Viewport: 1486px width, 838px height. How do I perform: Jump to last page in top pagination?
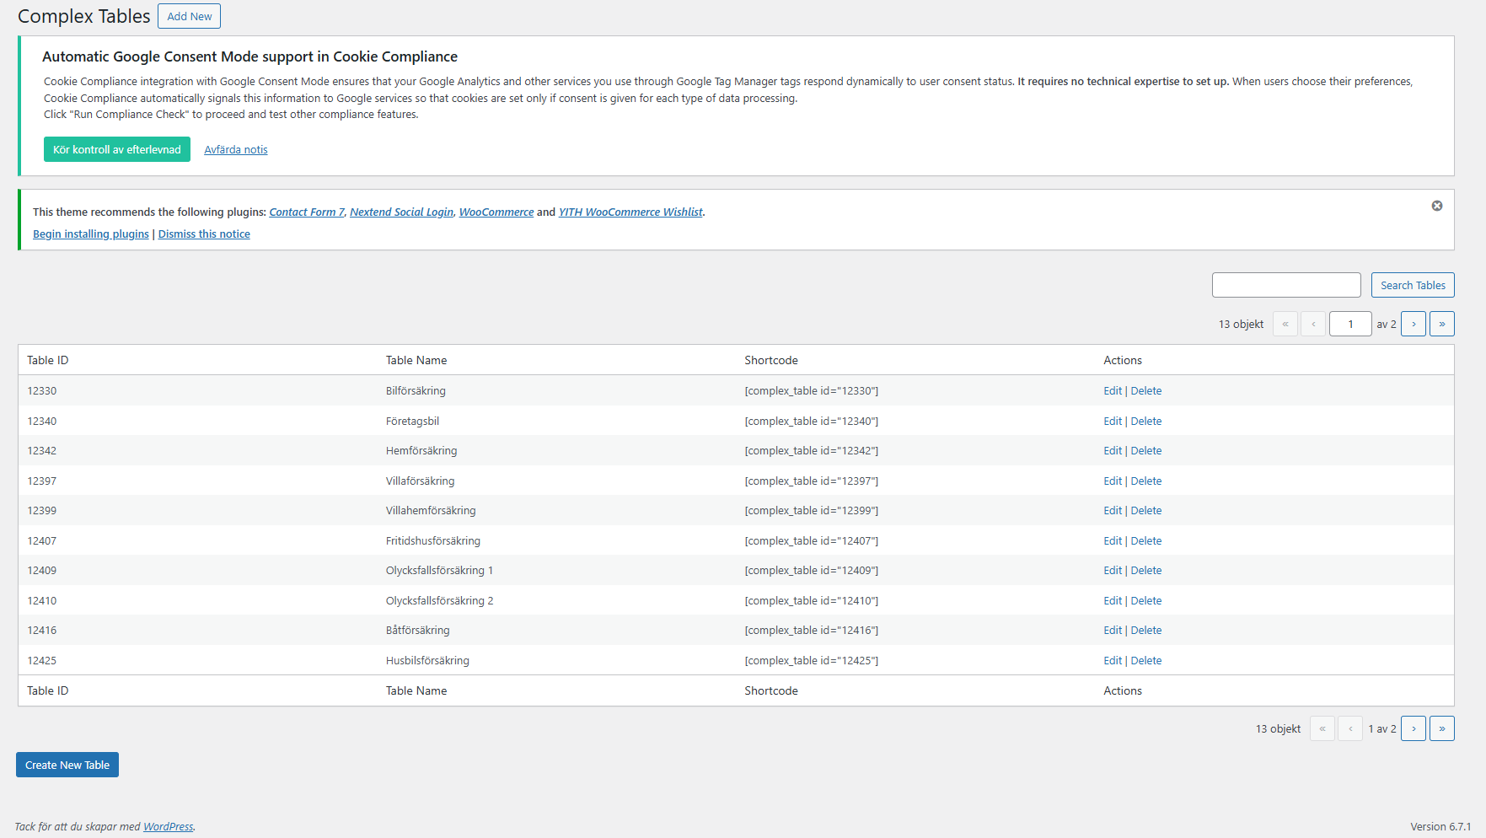coord(1441,324)
